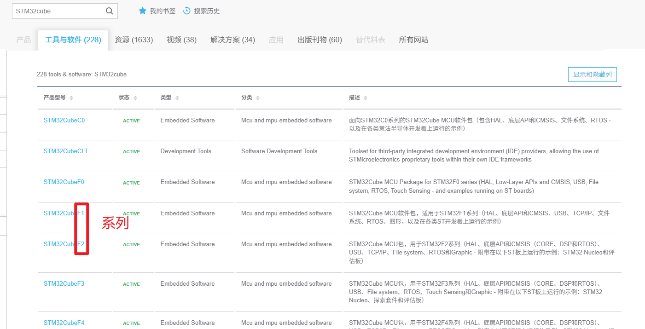Click Mcu and mpu cell in STM32CubeF3 row
The width and height of the screenshot is (645, 329).
point(286,284)
